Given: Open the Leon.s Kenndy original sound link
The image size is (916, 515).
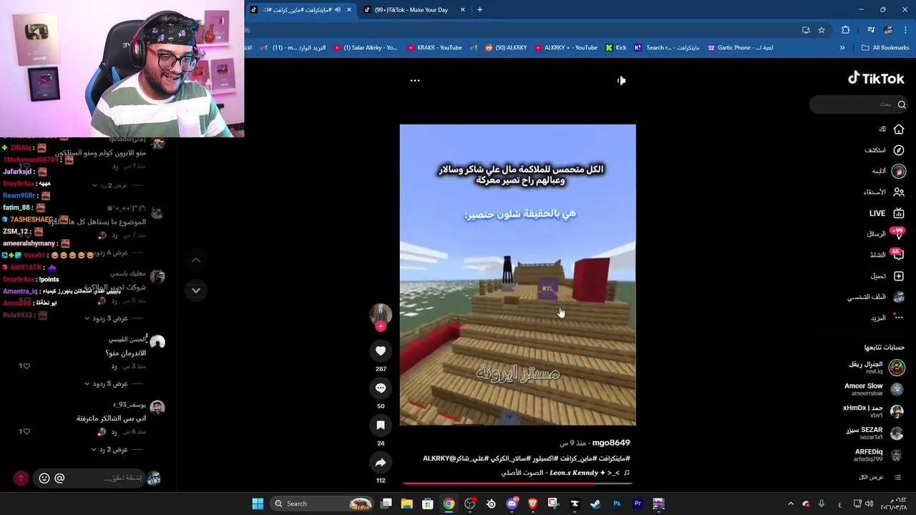Looking at the screenshot, I should (565, 473).
